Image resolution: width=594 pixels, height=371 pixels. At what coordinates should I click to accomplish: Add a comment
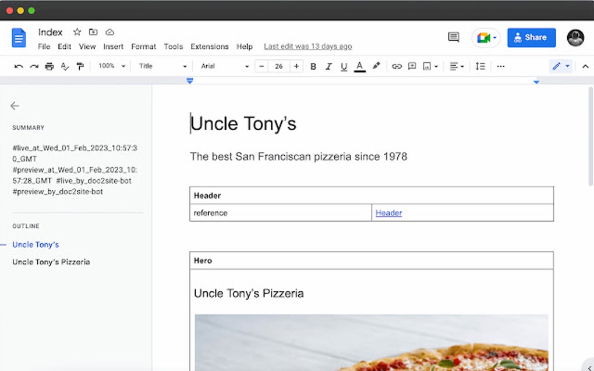(x=412, y=66)
